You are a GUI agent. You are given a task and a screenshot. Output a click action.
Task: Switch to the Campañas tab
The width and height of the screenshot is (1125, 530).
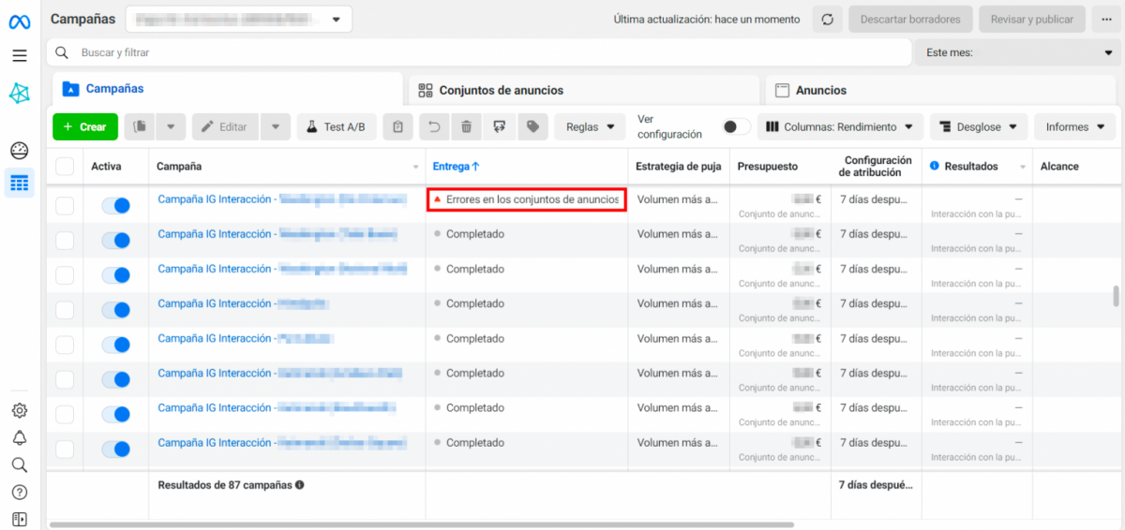pos(228,89)
